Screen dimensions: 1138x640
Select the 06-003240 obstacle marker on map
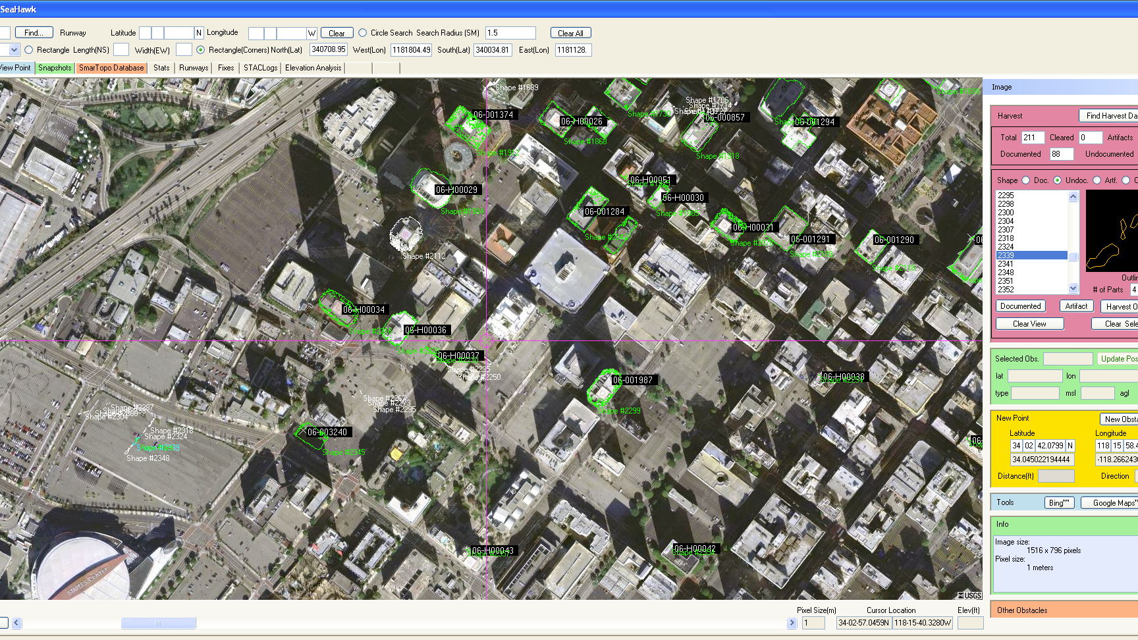327,432
